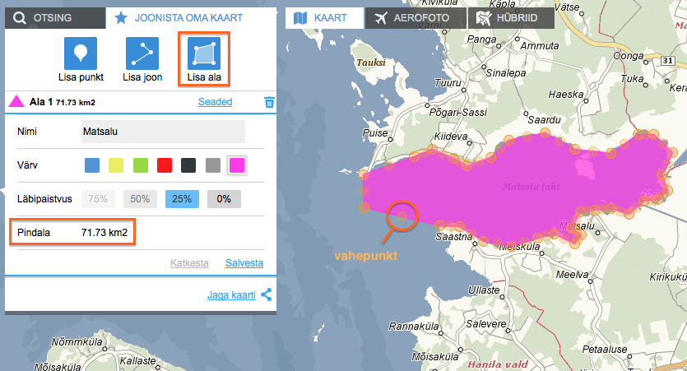This screenshot has width=687, height=371.
Task: Click the Lisa punkt icon
Action: [x=81, y=53]
